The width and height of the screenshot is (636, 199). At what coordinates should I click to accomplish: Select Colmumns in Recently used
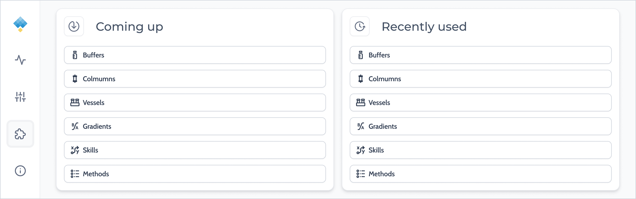(481, 79)
